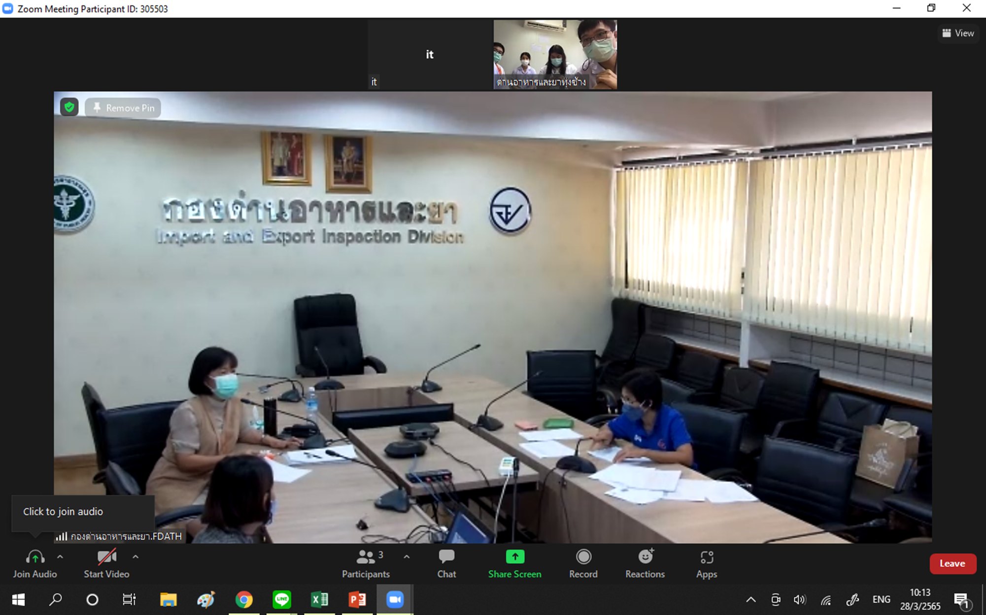Viewport: 986px width, 615px height.
Task: Open Windows taskbar search
Action: (x=55, y=600)
